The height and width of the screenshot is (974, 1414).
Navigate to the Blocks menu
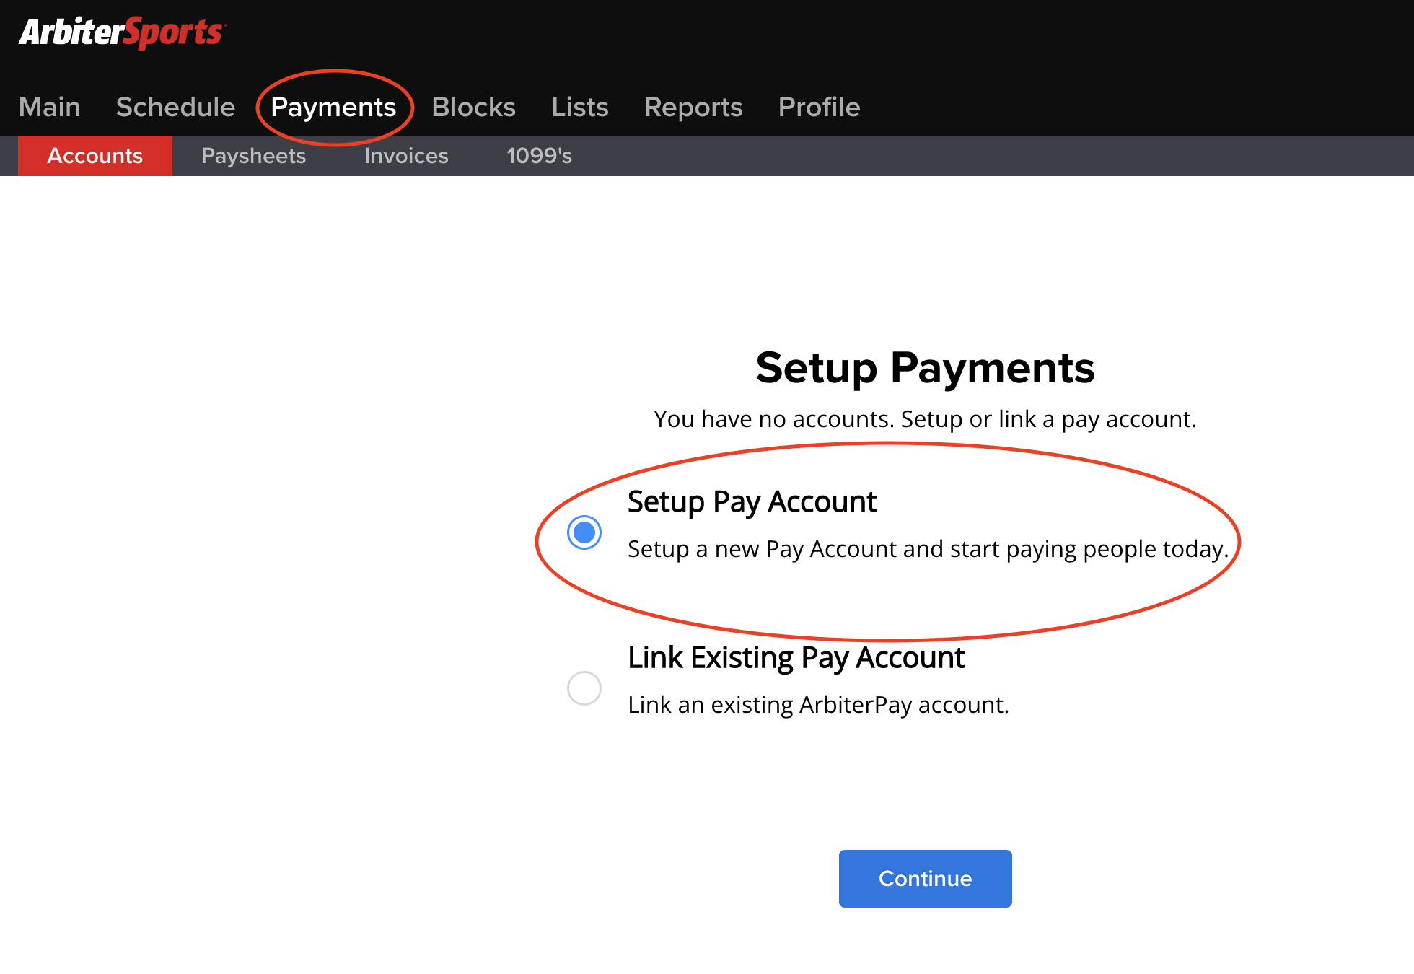(x=473, y=107)
